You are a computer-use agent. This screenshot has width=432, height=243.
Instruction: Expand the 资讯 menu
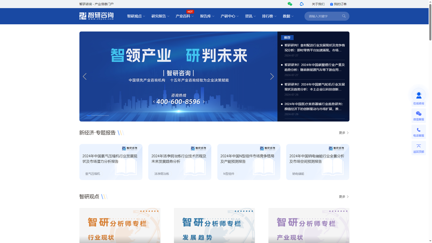[250, 16]
